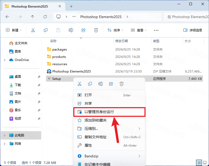This screenshot has width=209, height=166.
Task: Click the Share icon in the toolbar
Action: click(83, 30)
